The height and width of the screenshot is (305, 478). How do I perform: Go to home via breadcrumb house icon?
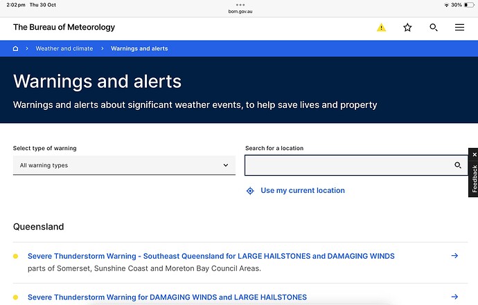pyautogui.click(x=15, y=48)
